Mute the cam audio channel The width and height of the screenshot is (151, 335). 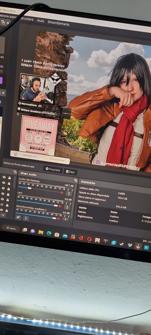(60, 206)
